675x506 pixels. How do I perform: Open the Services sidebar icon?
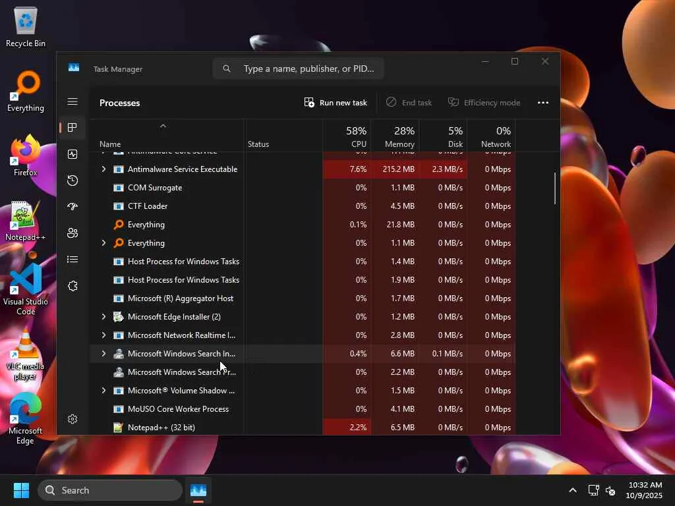73,286
